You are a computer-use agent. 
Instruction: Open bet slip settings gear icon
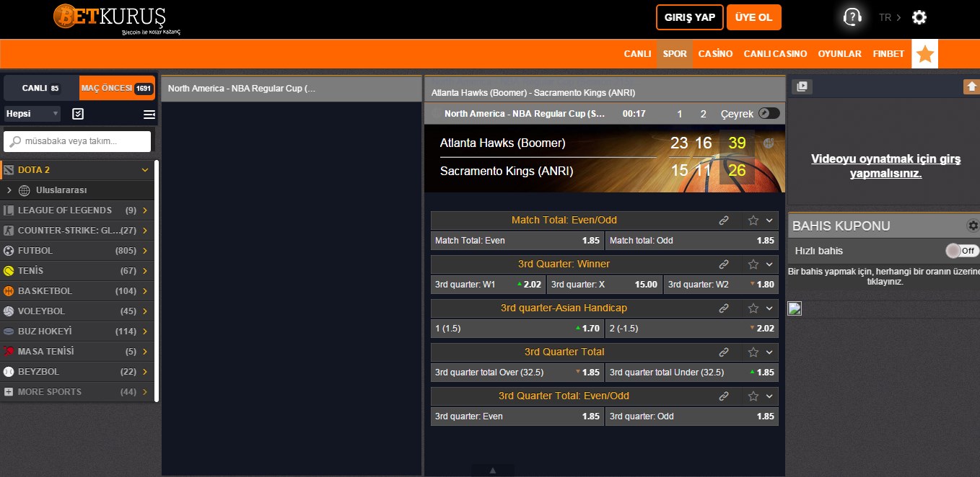click(973, 226)
